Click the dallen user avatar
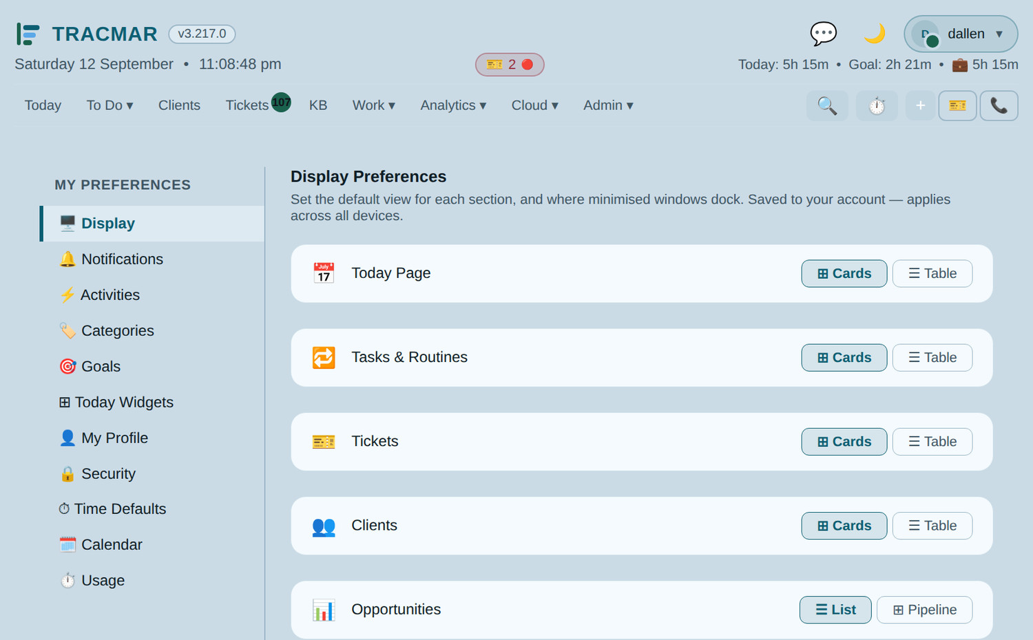The height and width of the screenshot is (640, 1033). tap(925, 34)
